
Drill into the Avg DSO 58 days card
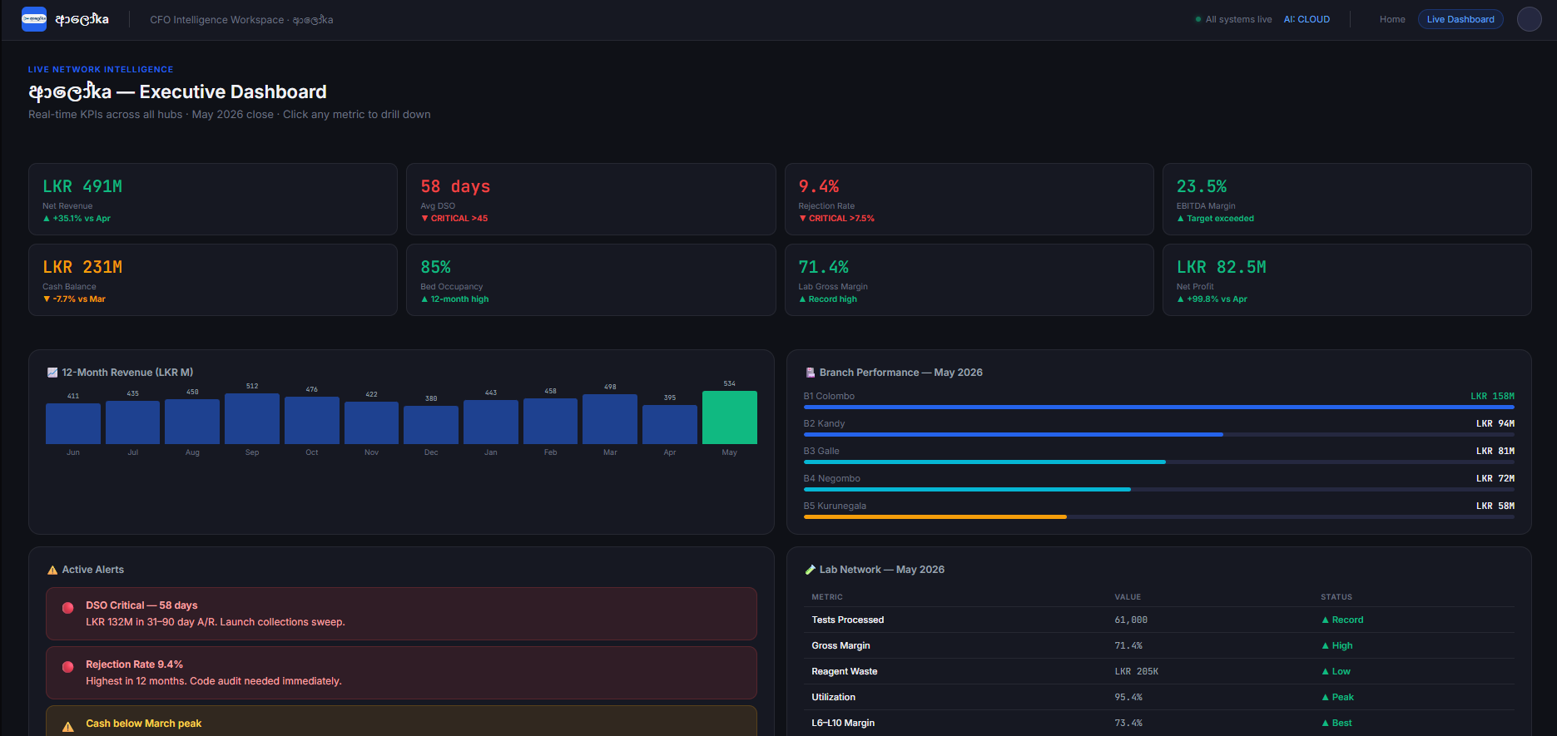[x=591, y=199]
